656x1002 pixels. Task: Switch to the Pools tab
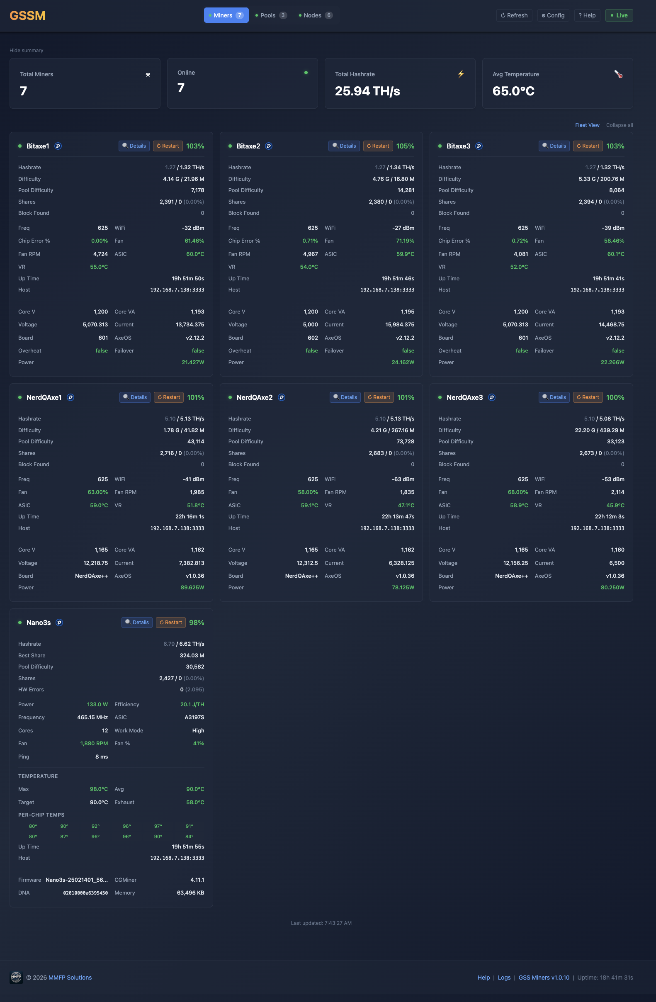pos(272,15)
